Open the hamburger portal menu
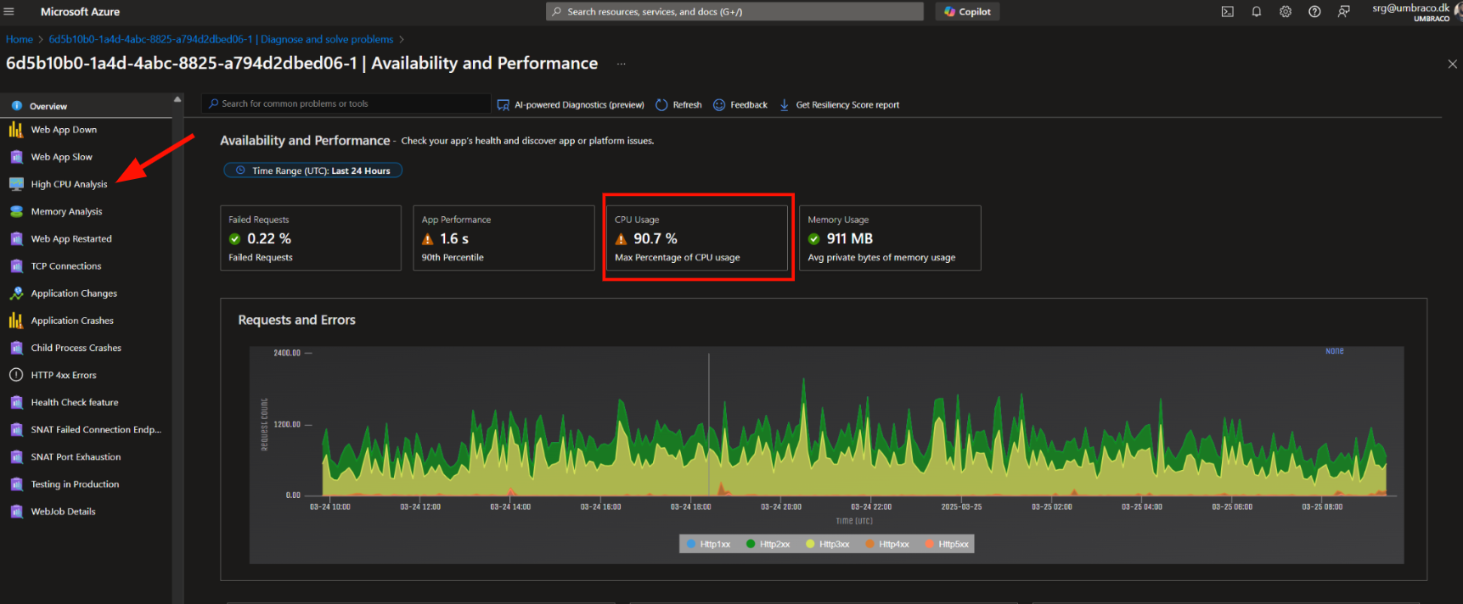The height and width of the screenshot is (604, 1463). [9, 12]
